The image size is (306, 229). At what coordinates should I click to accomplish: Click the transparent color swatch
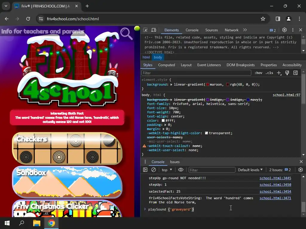coord(206,133)
